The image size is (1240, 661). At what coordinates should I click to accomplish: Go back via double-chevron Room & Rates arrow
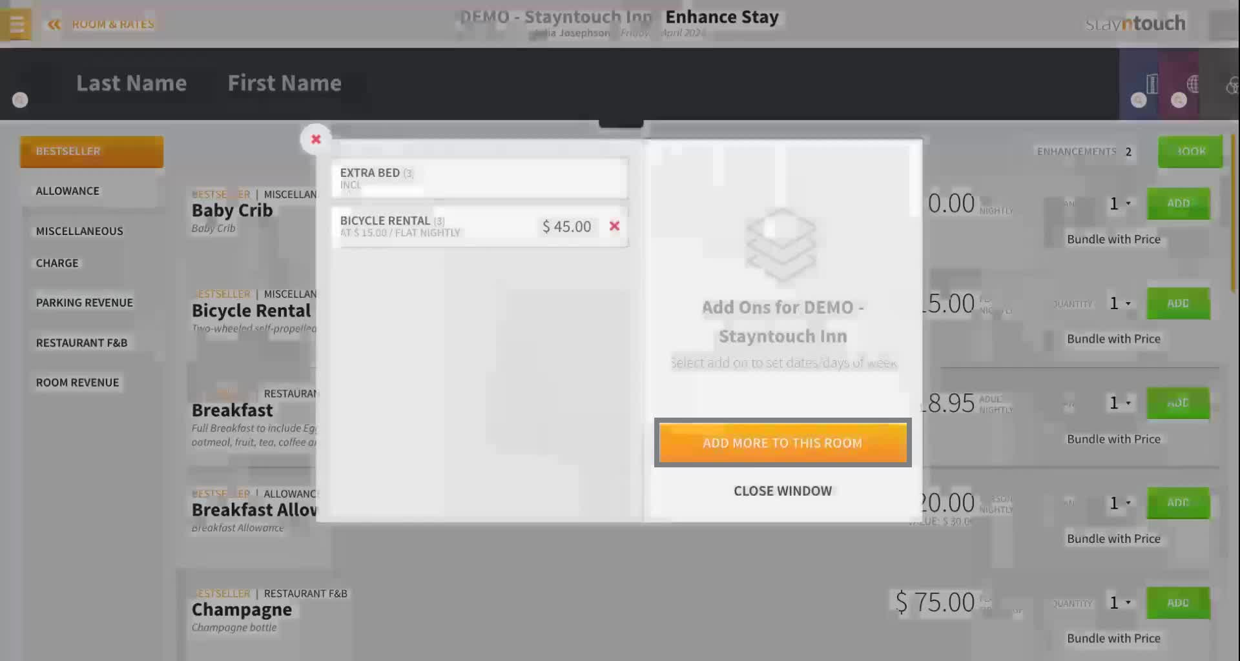(x=54, y=25)
